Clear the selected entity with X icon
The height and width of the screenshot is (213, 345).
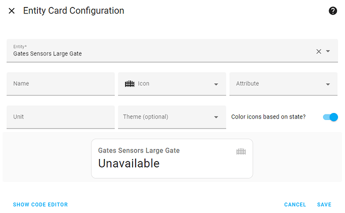point(318,51)
